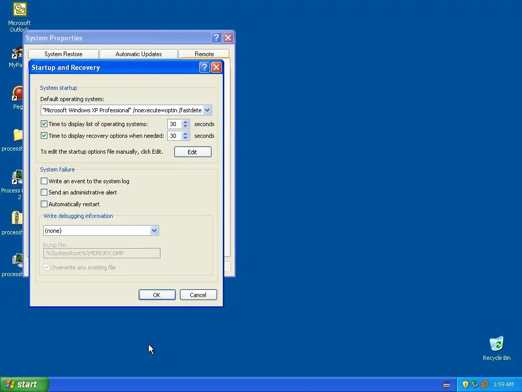Expand the write debugging information dropdown
The width and height of the screenshot is (522, 392).
154,231
